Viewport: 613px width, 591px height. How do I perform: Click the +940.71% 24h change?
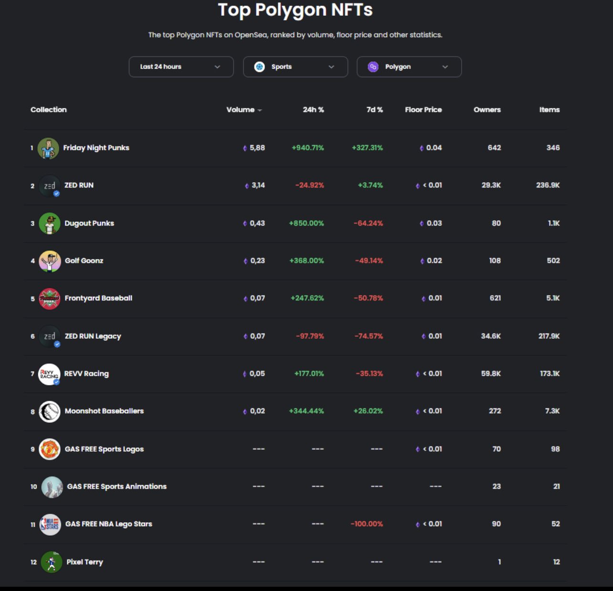(x=308, y=148)
